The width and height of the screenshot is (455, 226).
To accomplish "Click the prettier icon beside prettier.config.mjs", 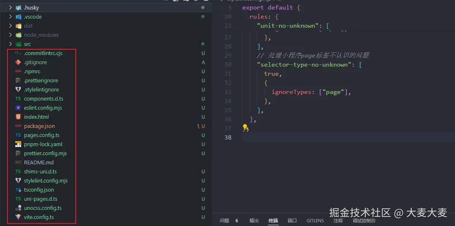I will 18,153.
